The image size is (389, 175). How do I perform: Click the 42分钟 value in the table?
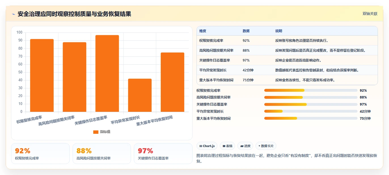[x=248, y=70]
